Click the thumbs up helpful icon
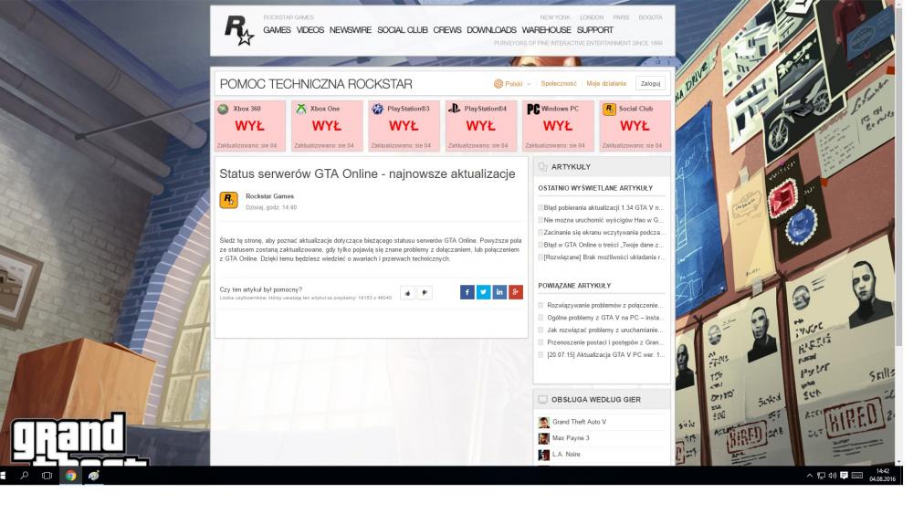Screen dimensions: 913x514 click(407, 293)
